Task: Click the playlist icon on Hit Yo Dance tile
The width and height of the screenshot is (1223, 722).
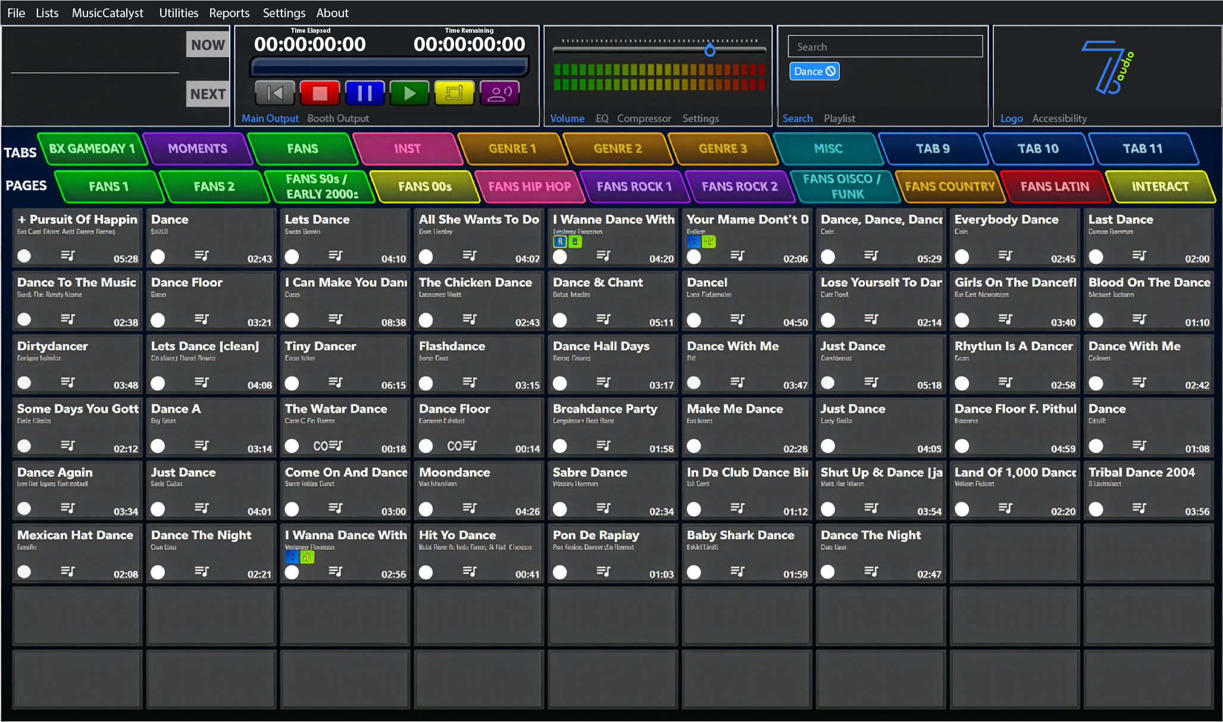Action: click(470, 571)
